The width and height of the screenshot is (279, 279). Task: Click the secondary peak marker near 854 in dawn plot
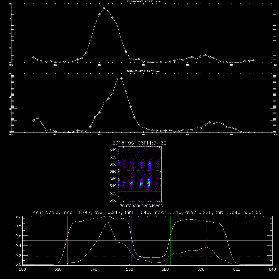click(x=205, y=56)
